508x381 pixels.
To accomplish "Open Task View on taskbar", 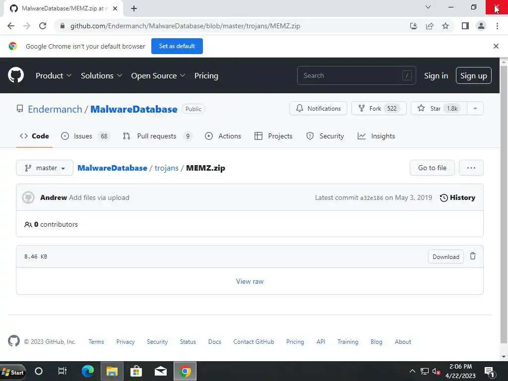I will coord(62,371).
